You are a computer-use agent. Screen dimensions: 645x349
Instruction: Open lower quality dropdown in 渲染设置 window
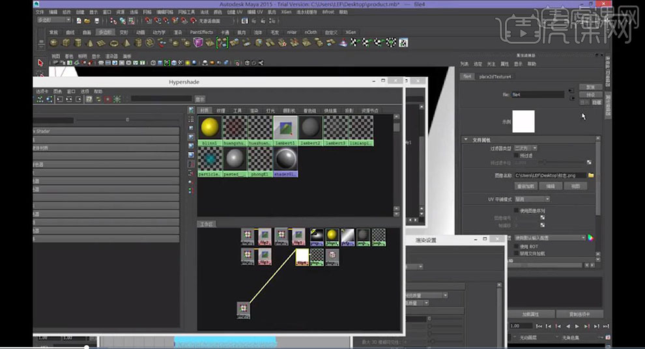click(418, 303)
